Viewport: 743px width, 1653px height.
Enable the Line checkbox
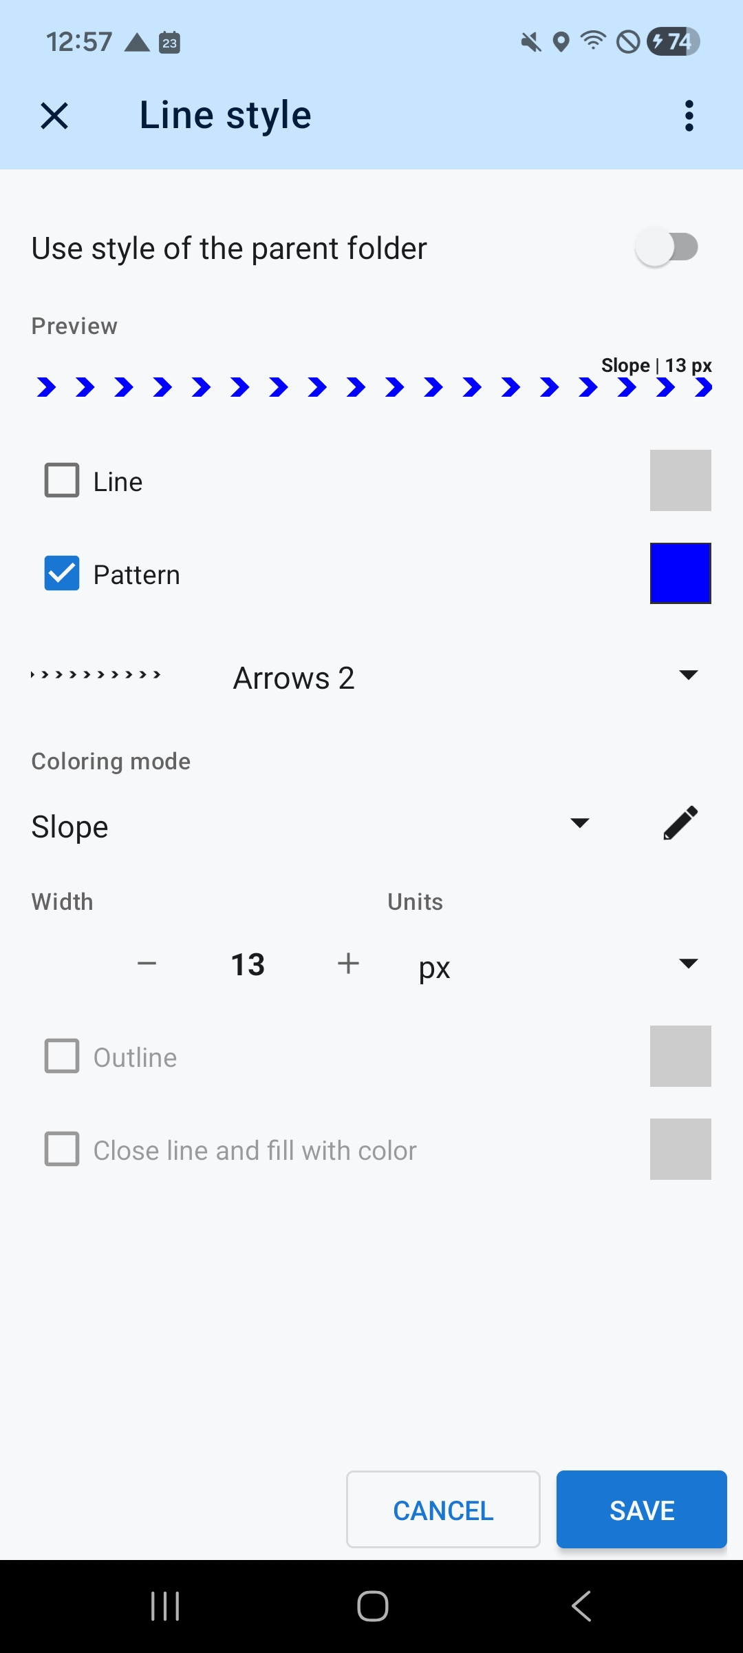point(62,480)
